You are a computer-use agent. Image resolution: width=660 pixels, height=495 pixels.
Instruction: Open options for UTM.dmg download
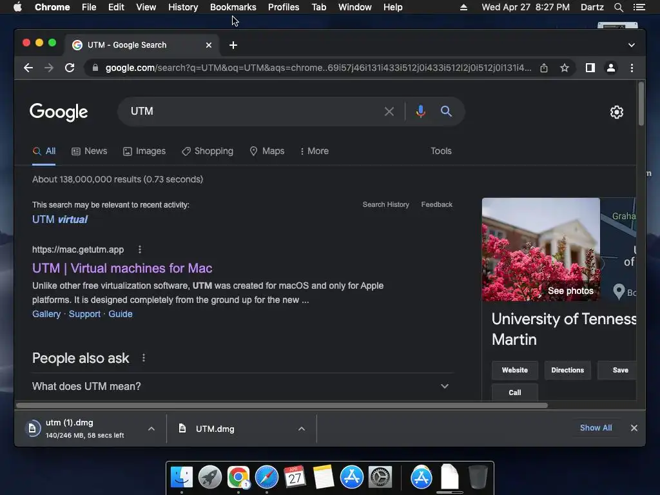coord(302,429)
